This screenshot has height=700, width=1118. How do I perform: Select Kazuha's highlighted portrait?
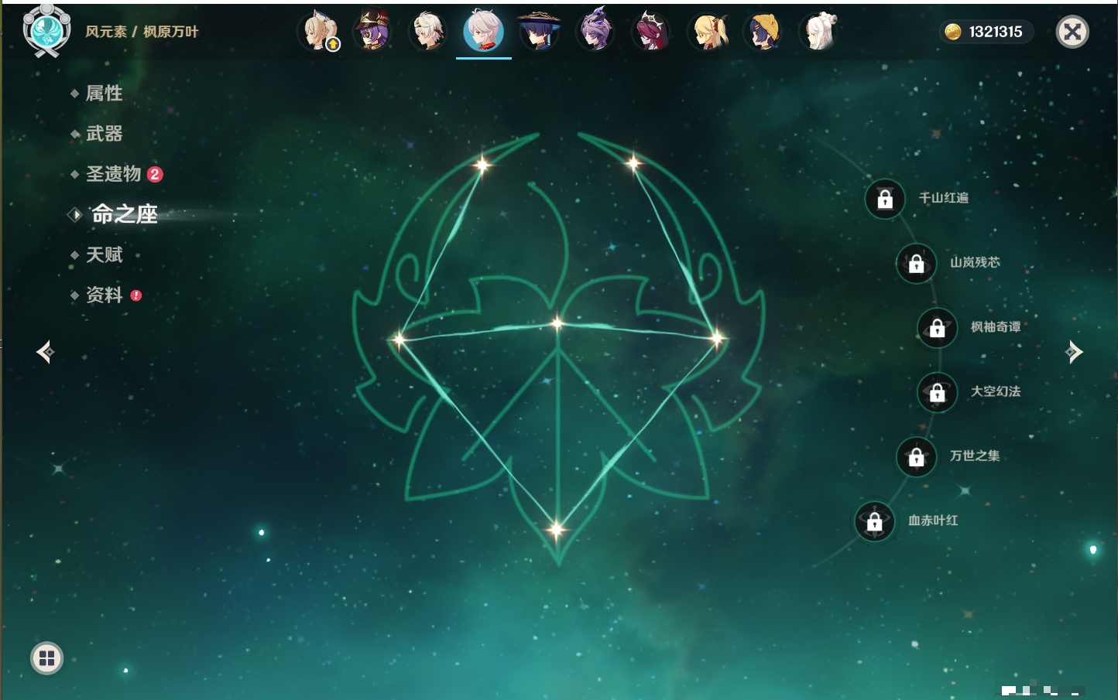484,31
